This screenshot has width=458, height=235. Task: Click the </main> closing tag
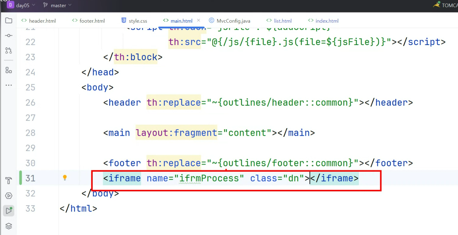coord(296,133)
